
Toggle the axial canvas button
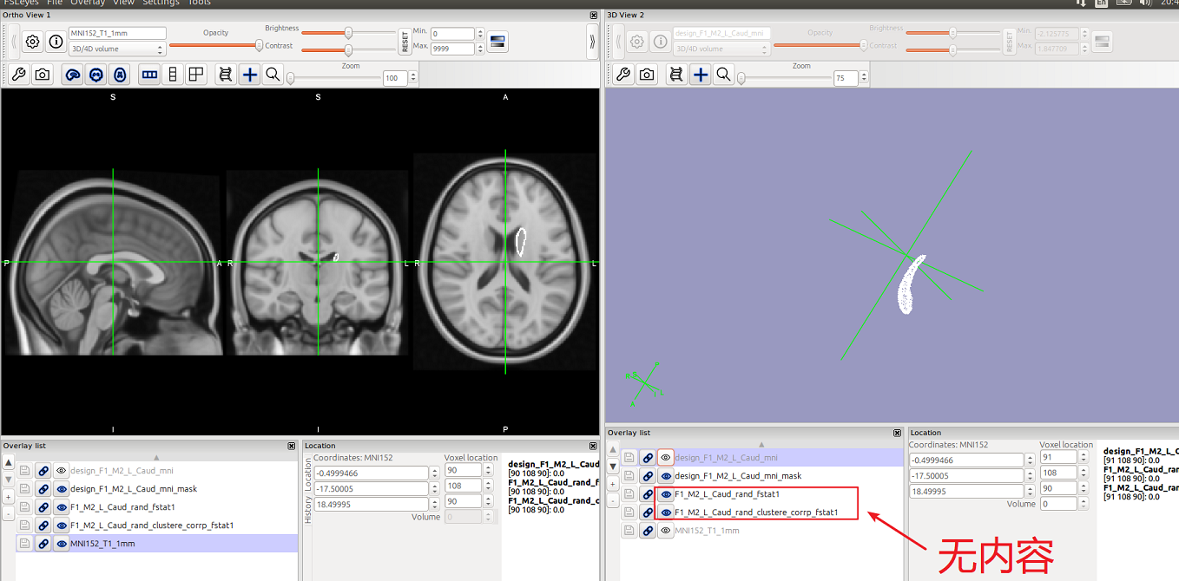point(120,75)
